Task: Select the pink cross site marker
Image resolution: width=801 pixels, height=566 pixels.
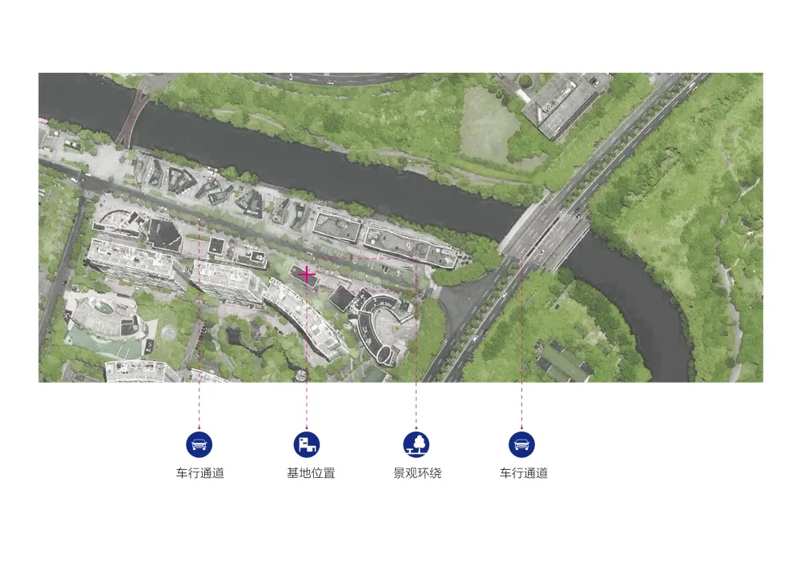Action: click(307, 275)
